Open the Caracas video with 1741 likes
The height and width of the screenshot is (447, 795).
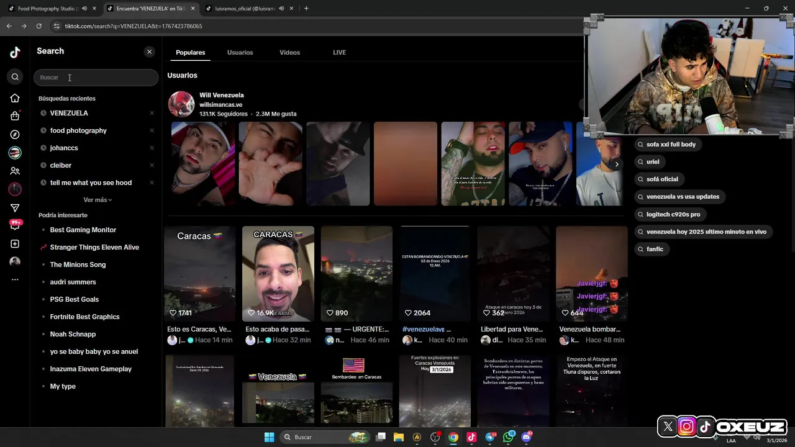pyautogui.click(x=200, y=273)
